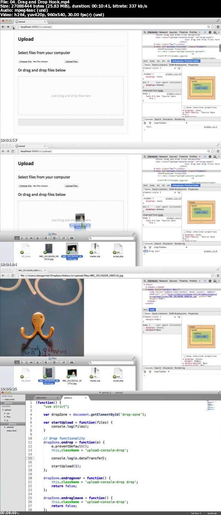Click the html breadcrumb in the 00:01:57 frame
The height and width of the screenshot is (515, 221).
pyautogui.click(x=145, y=61)
